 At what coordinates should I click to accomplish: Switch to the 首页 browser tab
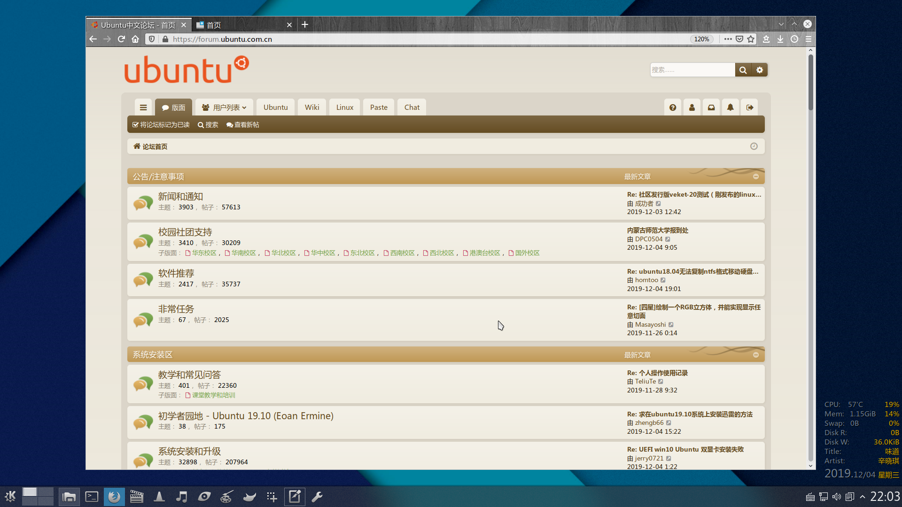[x=244, y=25]
